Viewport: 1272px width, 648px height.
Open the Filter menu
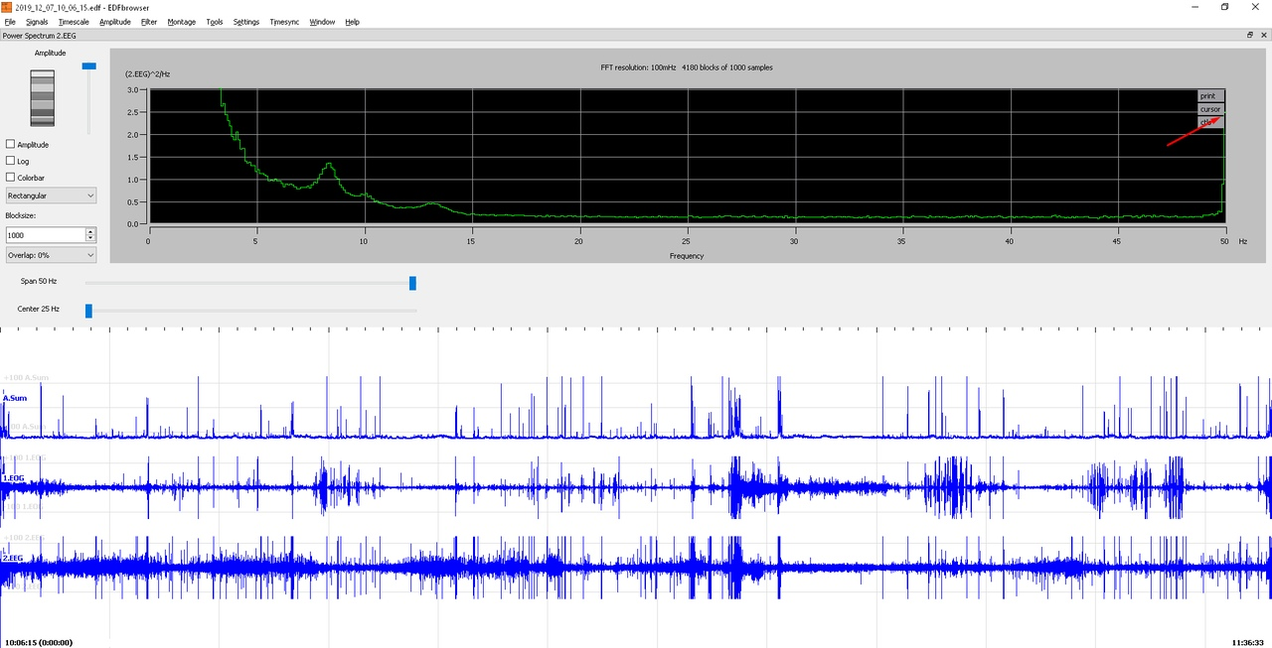[149, 22]
